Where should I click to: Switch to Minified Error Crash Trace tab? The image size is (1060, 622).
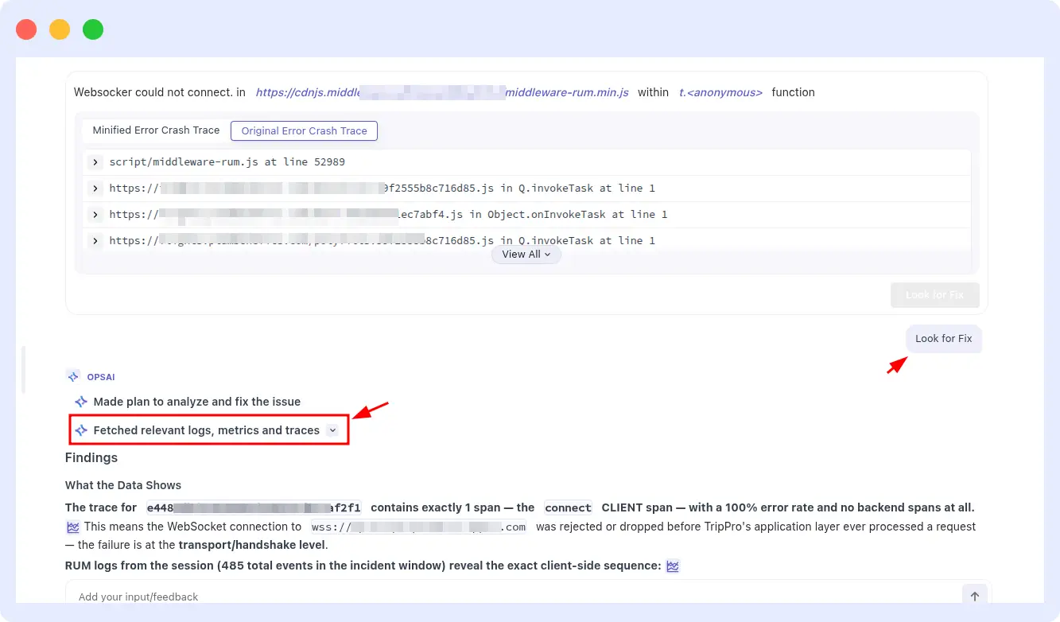tap(156, 130)
